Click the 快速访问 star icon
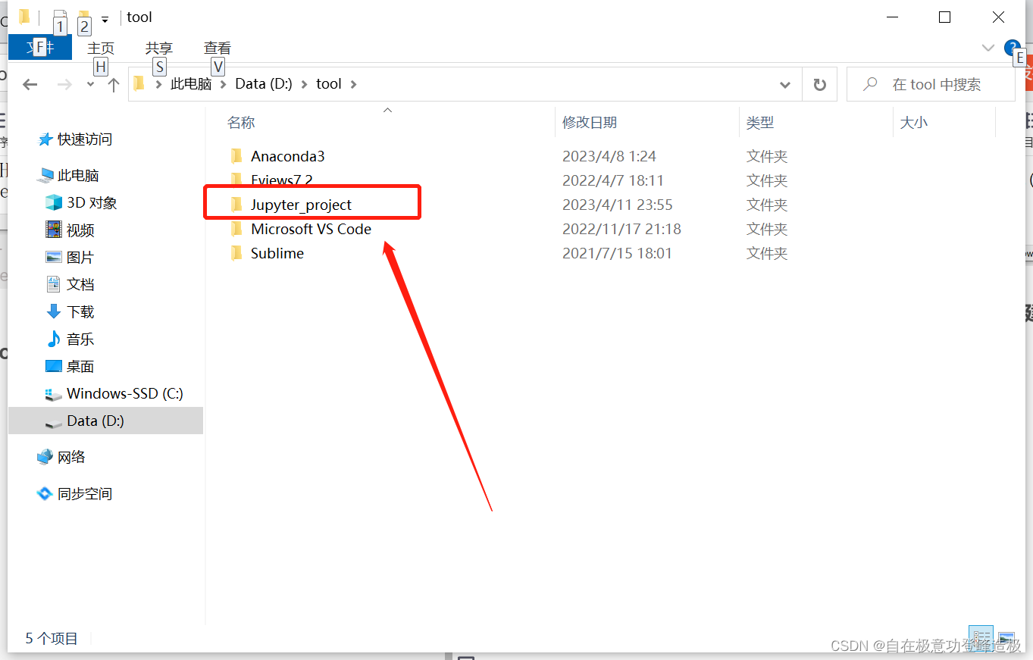 coord(45,139)
